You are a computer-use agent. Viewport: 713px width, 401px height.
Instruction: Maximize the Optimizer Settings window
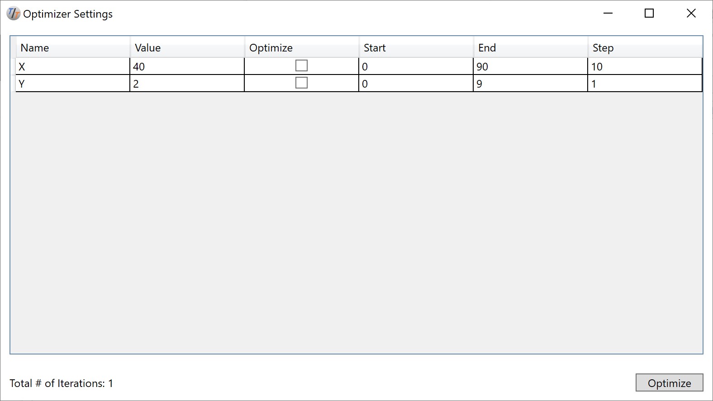coord(649,14)
